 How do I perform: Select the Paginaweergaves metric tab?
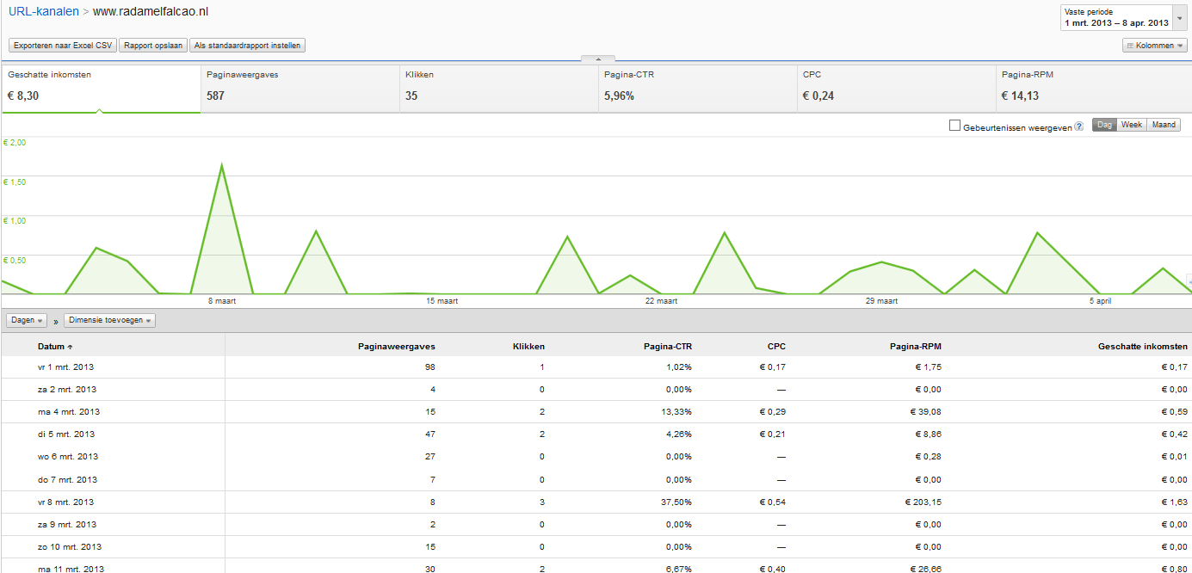pos(300,89)
